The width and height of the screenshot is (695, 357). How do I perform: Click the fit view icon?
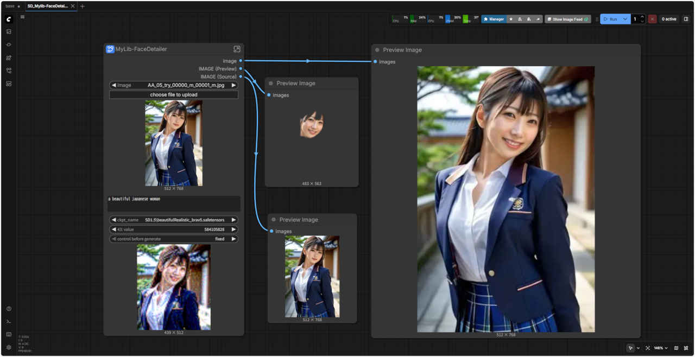(648, 348)
